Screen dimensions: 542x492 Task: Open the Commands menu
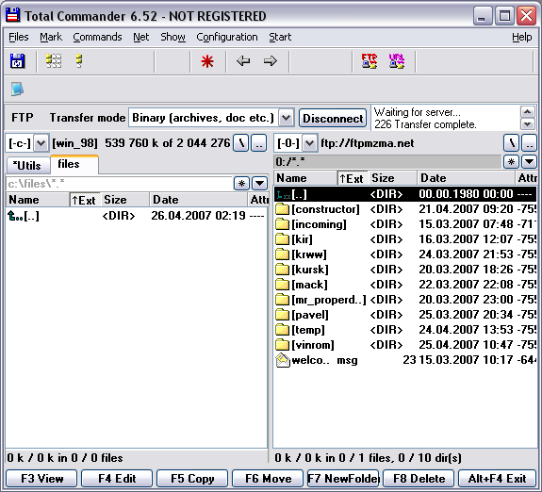click(97, 37)
